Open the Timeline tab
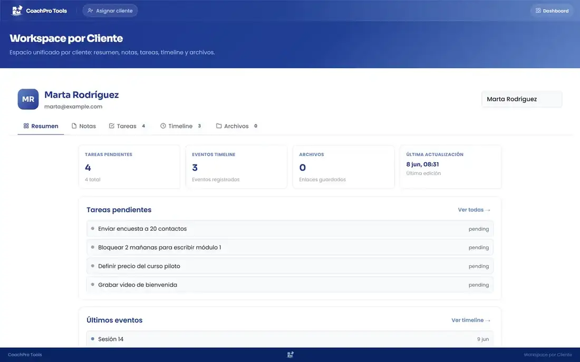580x362 pixels. coord(181,126)
